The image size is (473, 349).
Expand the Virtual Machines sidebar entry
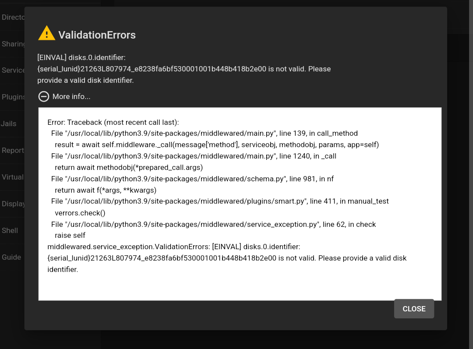(x=12, y=177)
